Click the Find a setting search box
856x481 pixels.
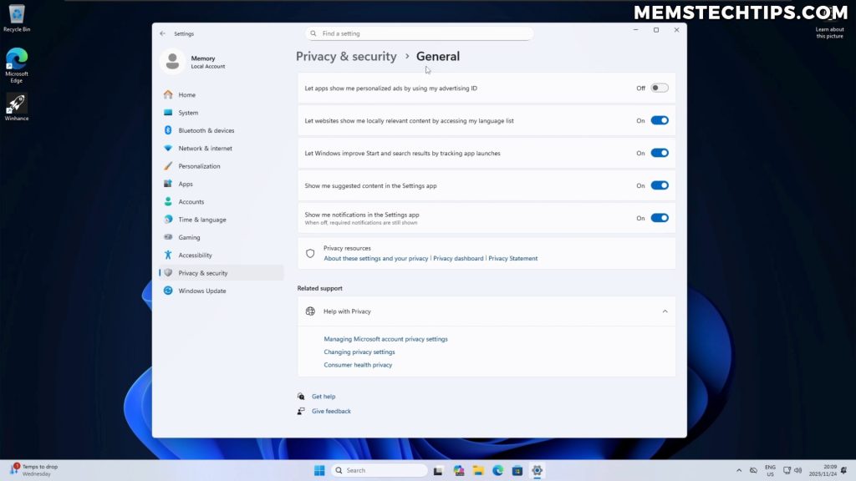point(419,33)
